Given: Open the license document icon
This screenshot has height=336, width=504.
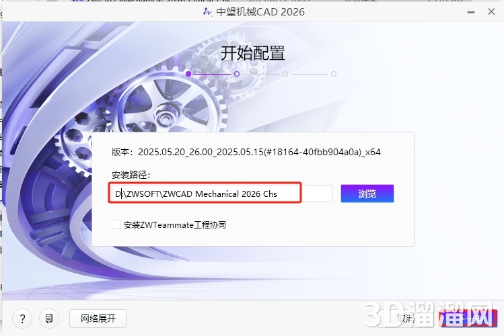Looking at the screenshot, I should click(x=49, y=319).
